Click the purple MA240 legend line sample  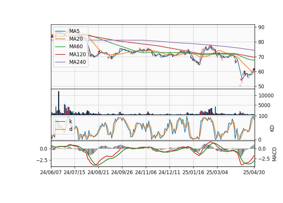[60, 62]
